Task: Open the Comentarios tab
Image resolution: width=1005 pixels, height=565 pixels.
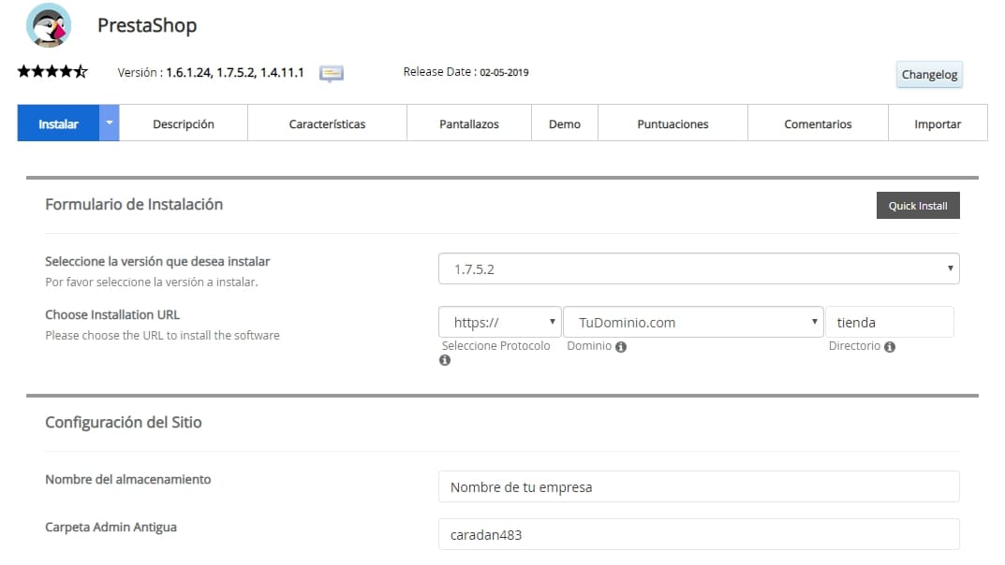Action: [x=818, y=123]
